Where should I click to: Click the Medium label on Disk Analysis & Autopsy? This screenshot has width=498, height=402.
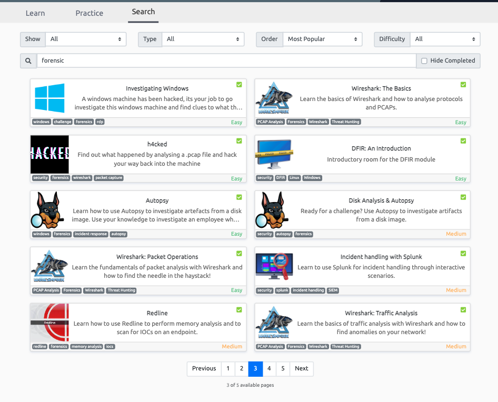[x=456, y=234]
